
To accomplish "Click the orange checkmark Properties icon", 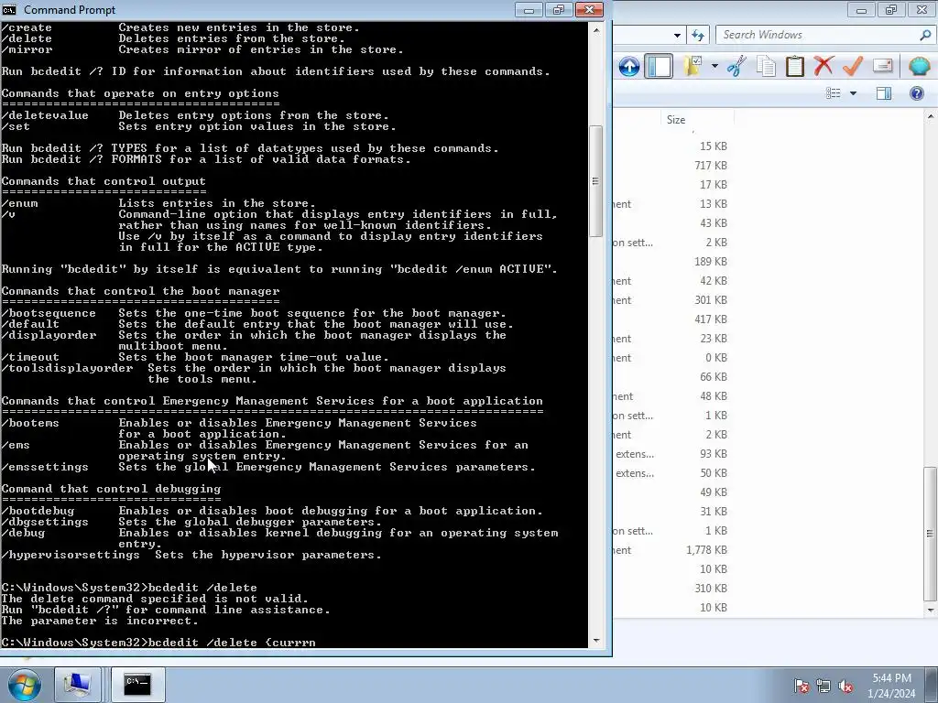I will pos(853,66).
